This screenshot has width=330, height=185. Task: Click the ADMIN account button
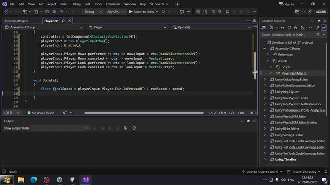321,12
